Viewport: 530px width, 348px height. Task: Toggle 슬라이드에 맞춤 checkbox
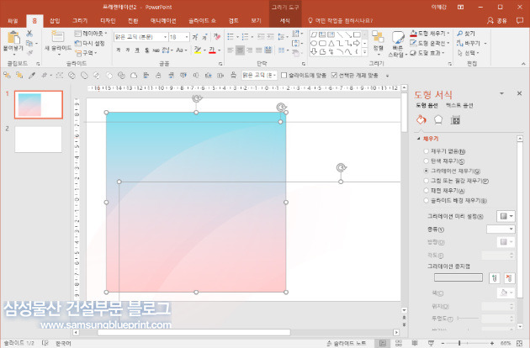[x=284, y=75]
